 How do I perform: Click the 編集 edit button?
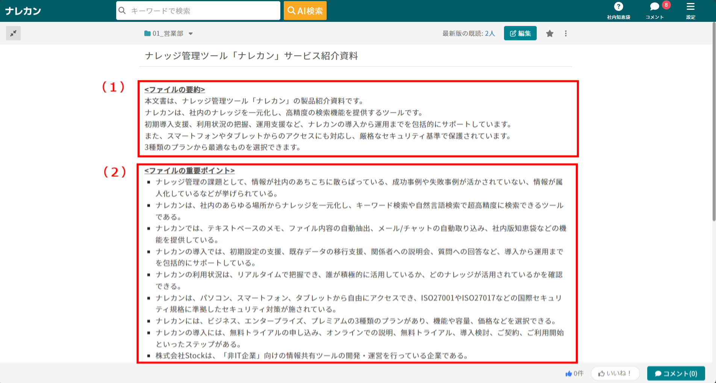pos(520,33)
